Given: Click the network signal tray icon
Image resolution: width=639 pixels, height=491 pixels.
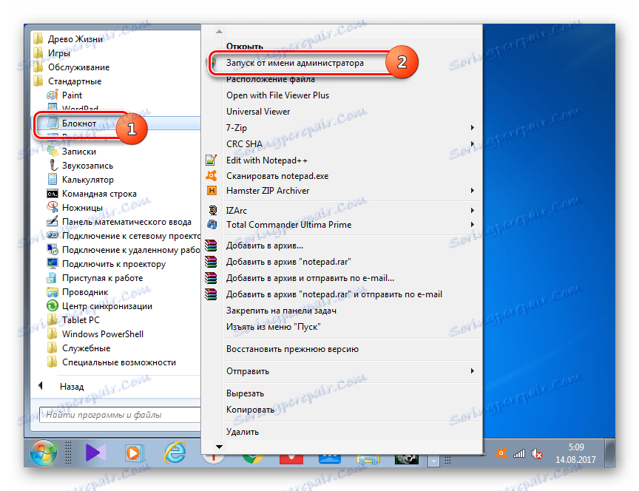Looking at the screenshot, I should point(518,453).
